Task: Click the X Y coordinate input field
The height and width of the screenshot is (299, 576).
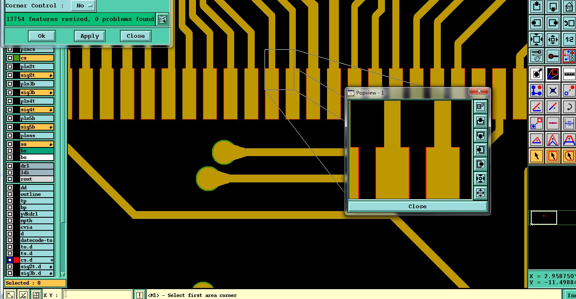Action: pos(97,295)
